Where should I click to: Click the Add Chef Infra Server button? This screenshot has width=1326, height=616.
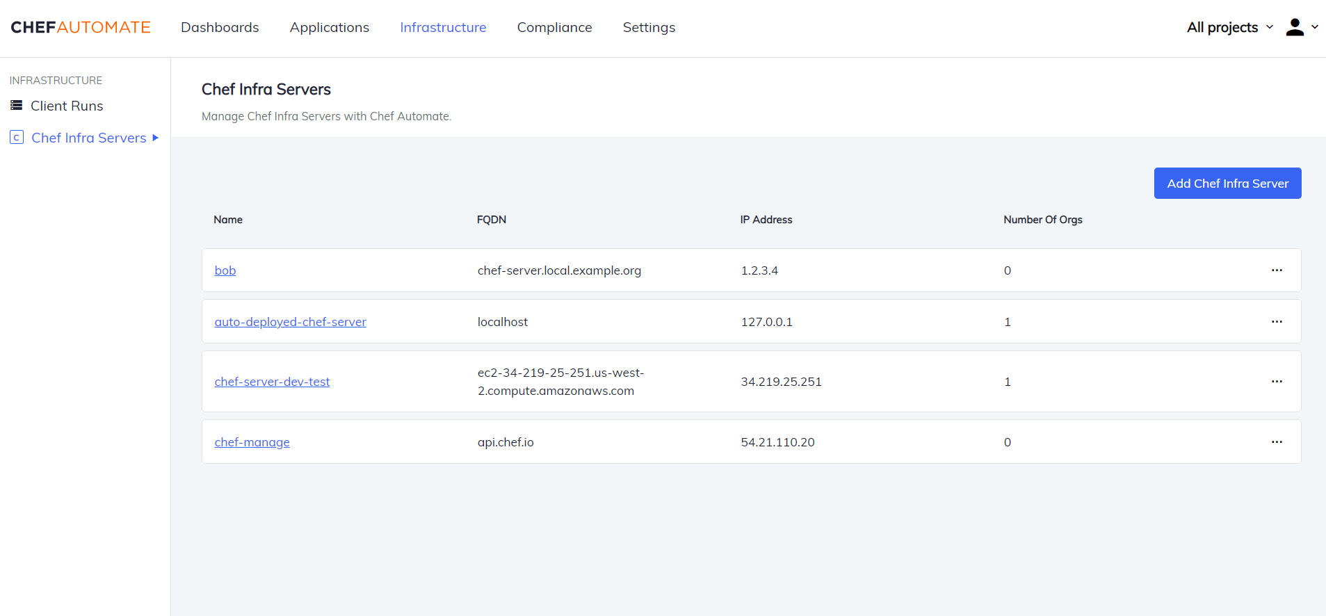[1227, 184]
